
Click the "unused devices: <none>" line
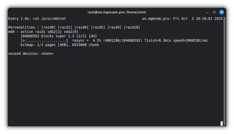coord(31,53)
